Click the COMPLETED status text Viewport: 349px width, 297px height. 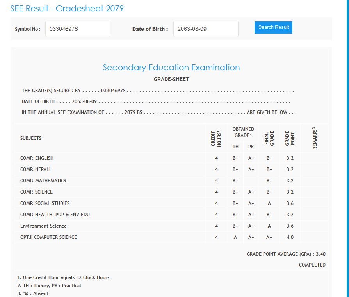(312, 265)
